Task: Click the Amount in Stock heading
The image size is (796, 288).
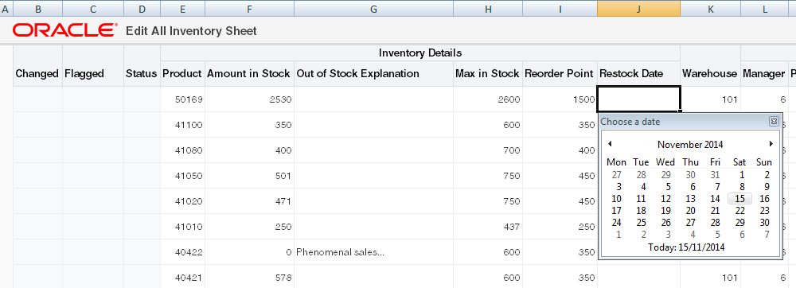Action: tap(248, 73)
